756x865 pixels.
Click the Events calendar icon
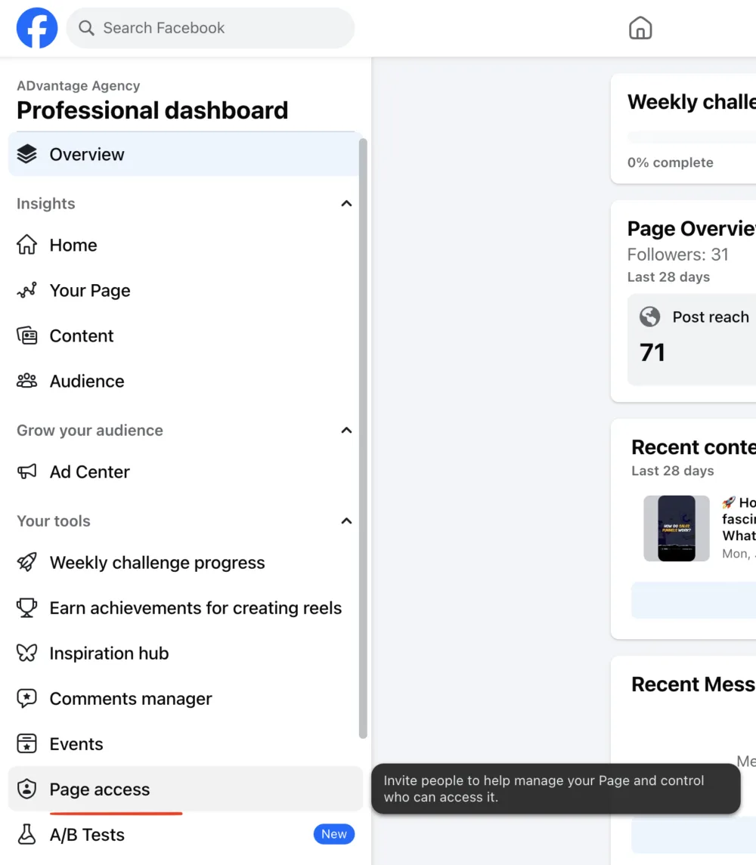(26, 744)
